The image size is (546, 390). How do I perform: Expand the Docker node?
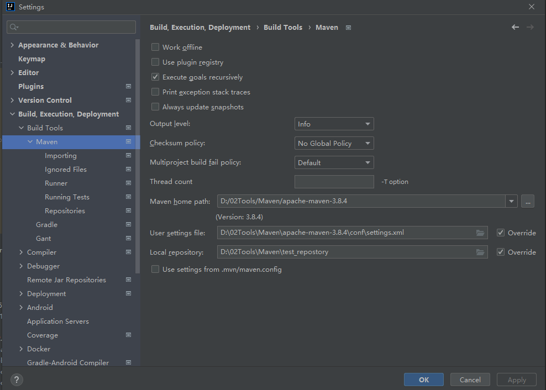click(x=21, y=349)
